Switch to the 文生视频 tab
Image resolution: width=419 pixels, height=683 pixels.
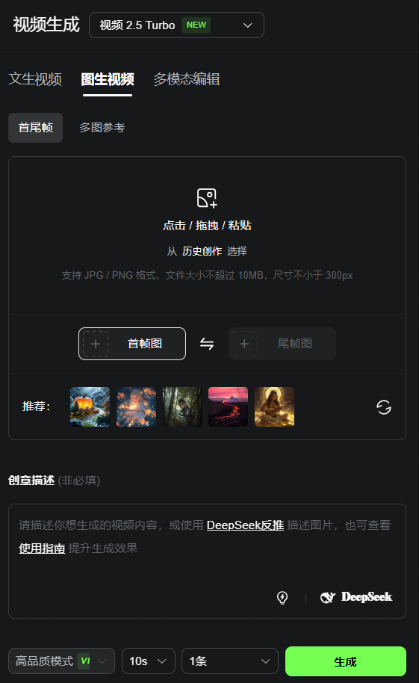[35, 79]
